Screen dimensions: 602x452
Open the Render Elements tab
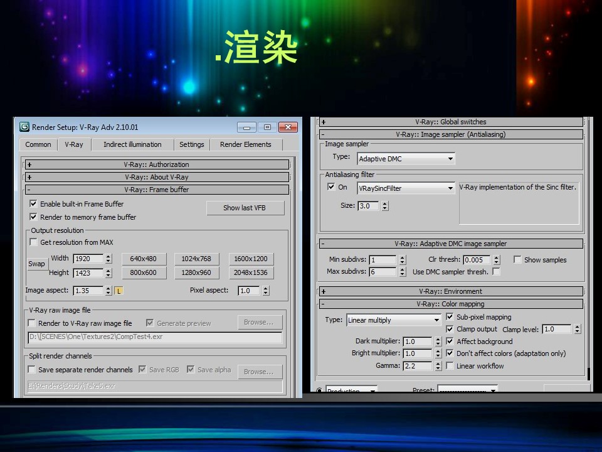coord(246,144)
